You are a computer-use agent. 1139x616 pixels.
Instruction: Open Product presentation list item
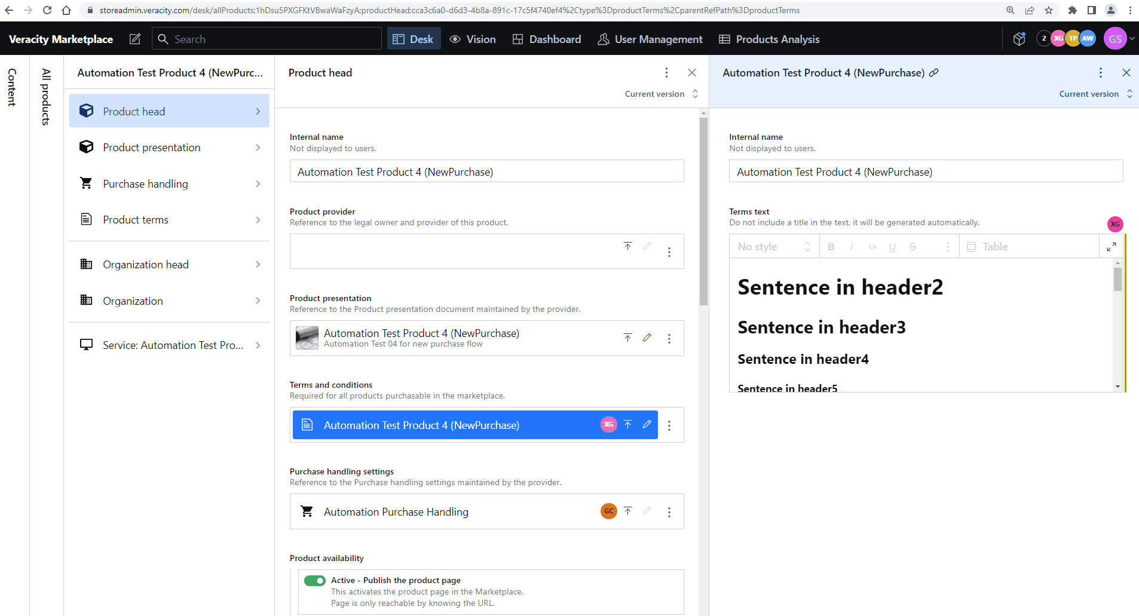coord(170,148)
